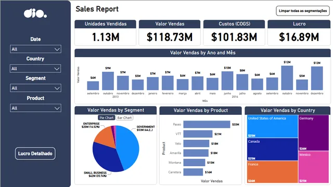Viewport: 333px width, 187px height.
Task: Select the janeiro bar in monthly chart
Action: 152,84
